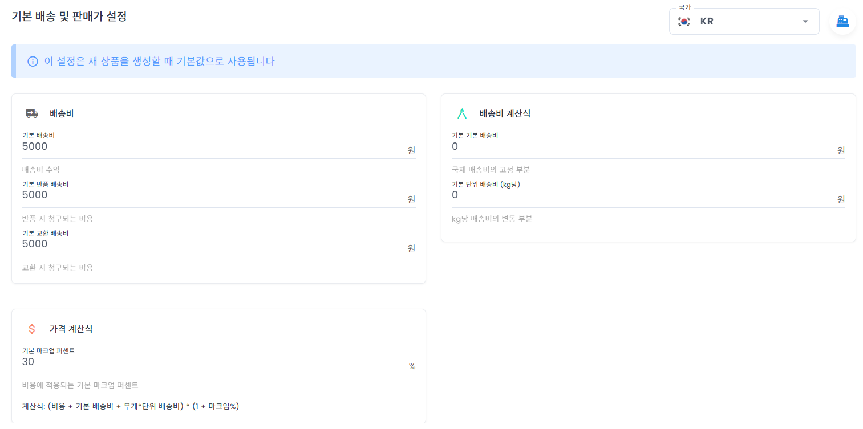The image size is (863, 429).
Task: Click the 배송비 계산식 card heading
Action: (x=505, y=113)
